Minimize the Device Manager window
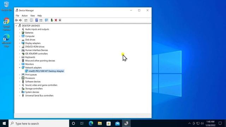This screenshot has height=127, width=226. pyautogui.click(x=131, y=10)
